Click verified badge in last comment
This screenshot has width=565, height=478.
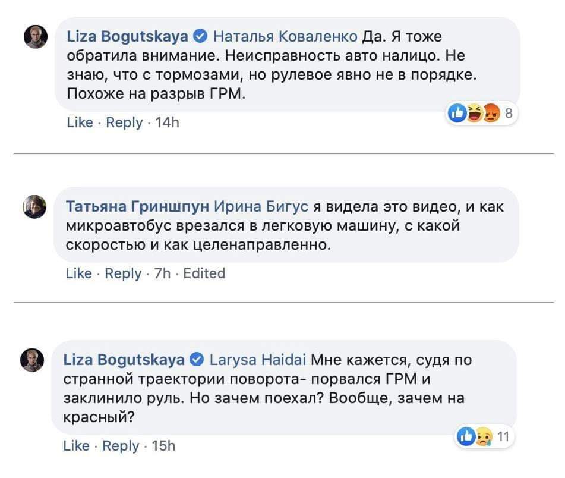pos(198,360)
